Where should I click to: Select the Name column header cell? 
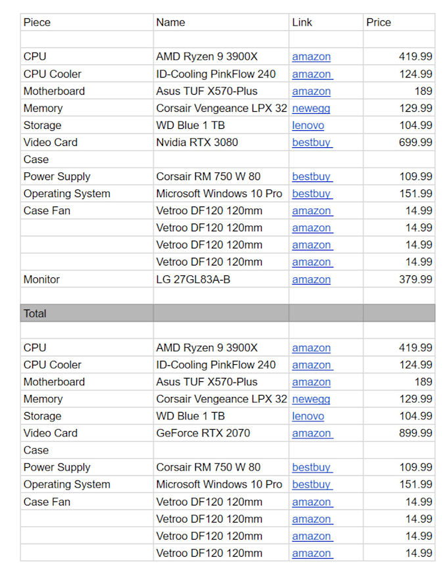221,22
